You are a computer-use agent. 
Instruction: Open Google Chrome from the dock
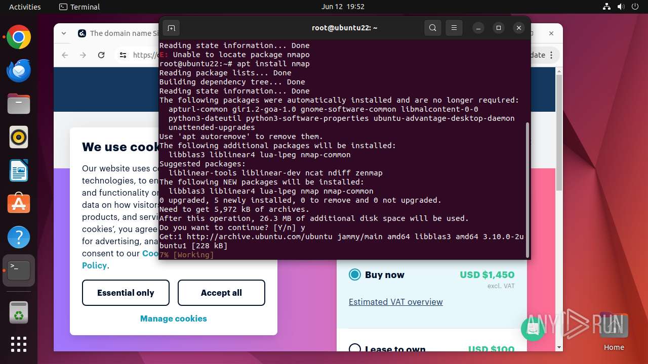pyautogui.click(x=19, y=37)
